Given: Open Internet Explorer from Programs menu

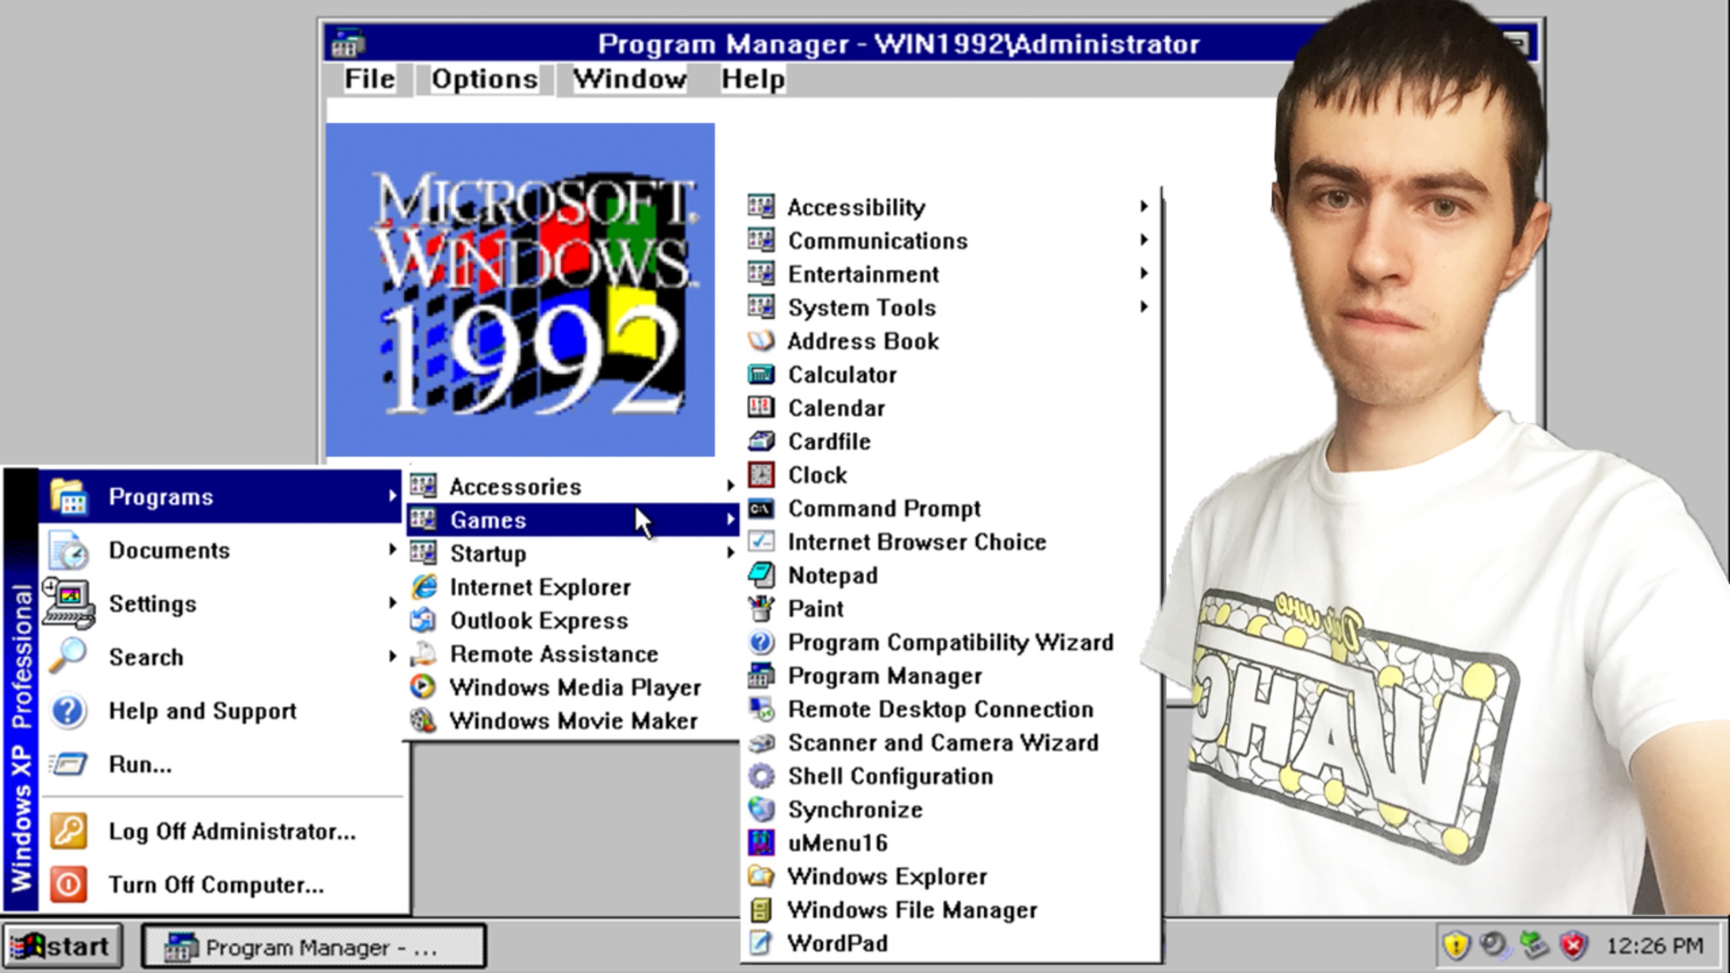Looking at the screenshot, I should point(540,587).
